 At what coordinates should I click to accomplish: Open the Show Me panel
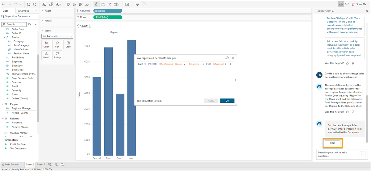[359, 4]
